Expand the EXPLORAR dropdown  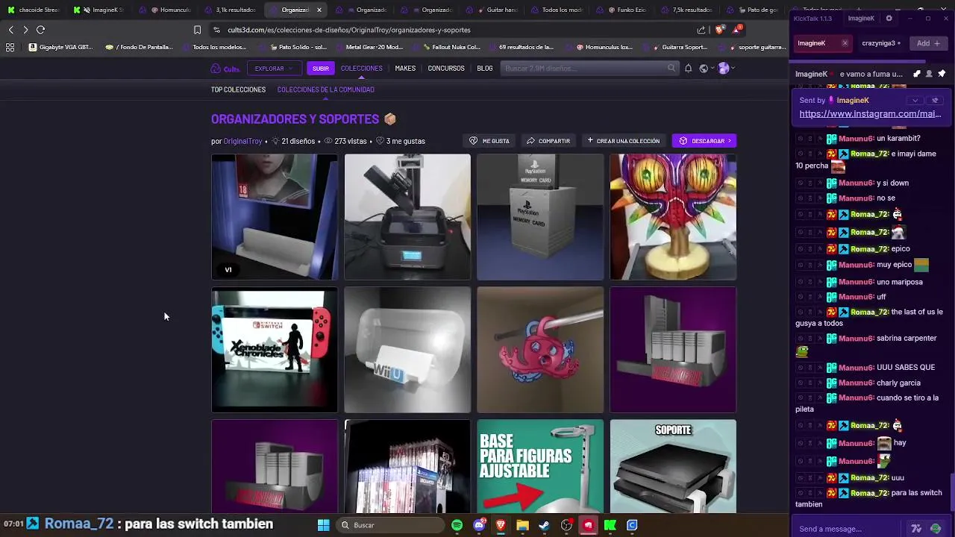tap(273, 68)
